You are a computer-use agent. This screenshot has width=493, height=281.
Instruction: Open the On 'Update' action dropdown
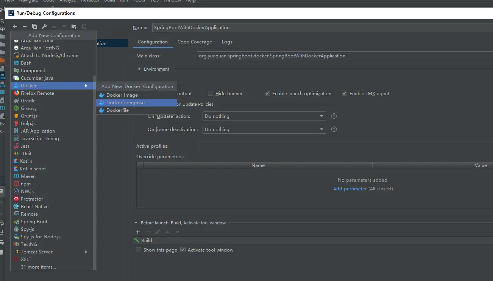tap(264, 116)
